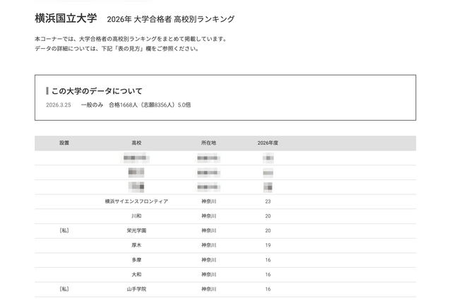
Task: Click the 2026年 大学合格者 高校別ランキング heading
Action: [x=171, y=19]
